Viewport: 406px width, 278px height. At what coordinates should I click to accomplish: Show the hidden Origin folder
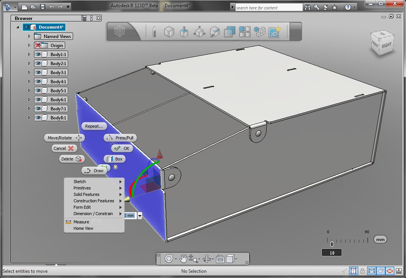click(x=38, y=46)
